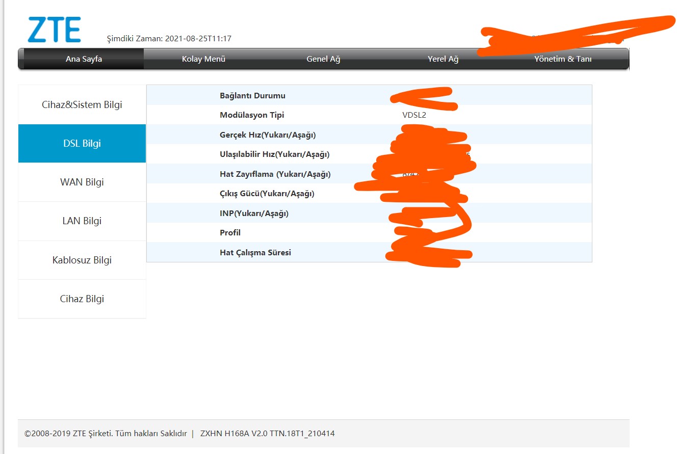This screenshot has height=454, width=677.
Task: Click the INP(Yukarı/Aşağı) label
Action: coord(254,213)
